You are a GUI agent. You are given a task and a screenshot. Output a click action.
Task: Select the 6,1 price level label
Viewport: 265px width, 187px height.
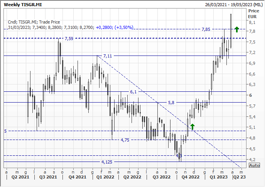133,92
